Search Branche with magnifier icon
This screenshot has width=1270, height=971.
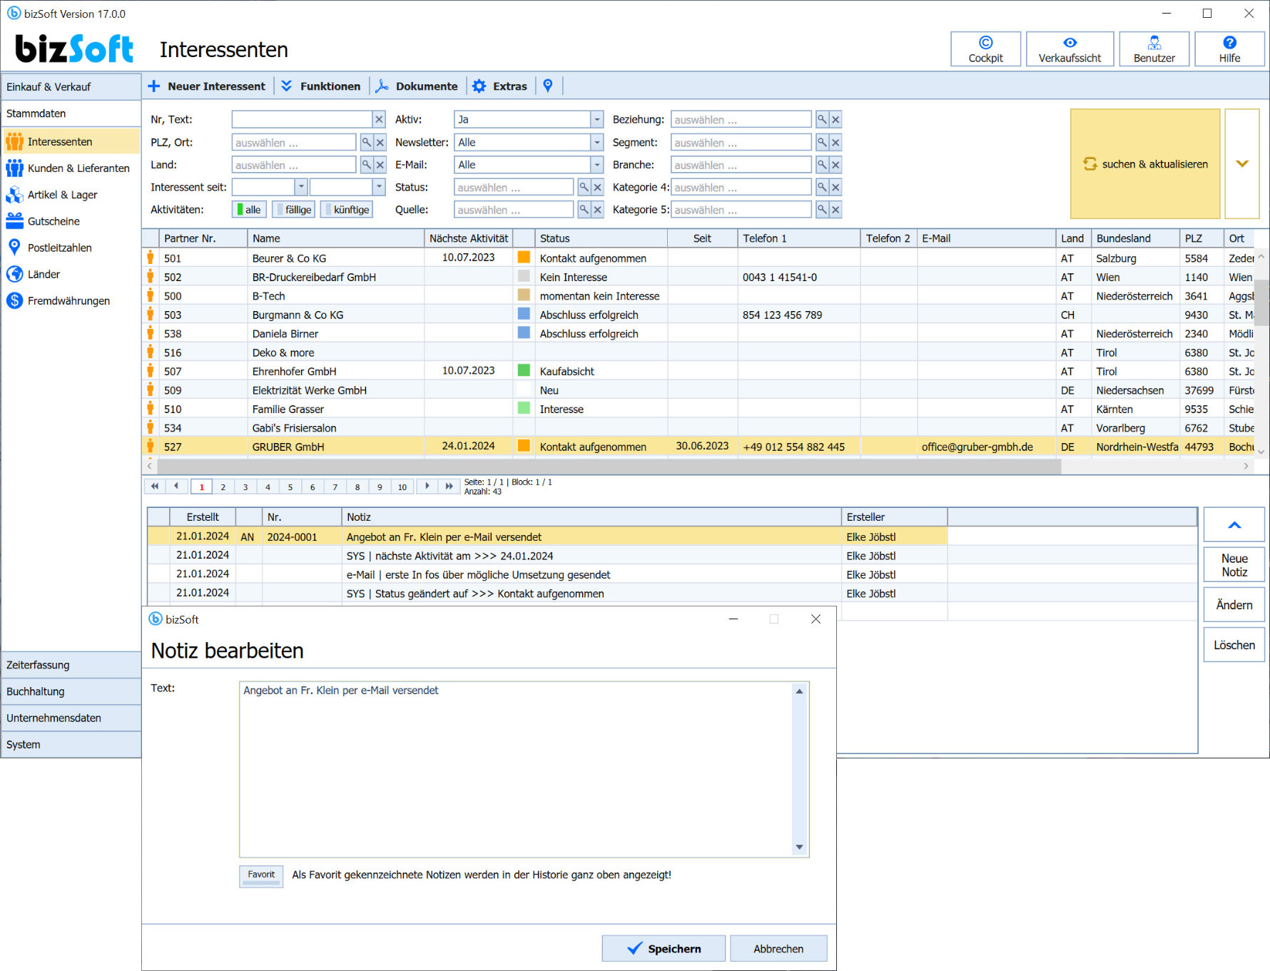[x=822, y=164]
